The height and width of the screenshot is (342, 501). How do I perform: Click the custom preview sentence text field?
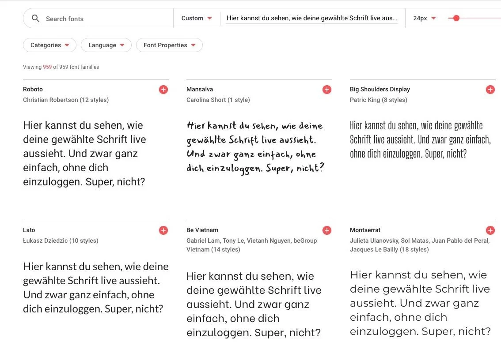(x=312, y=18)
